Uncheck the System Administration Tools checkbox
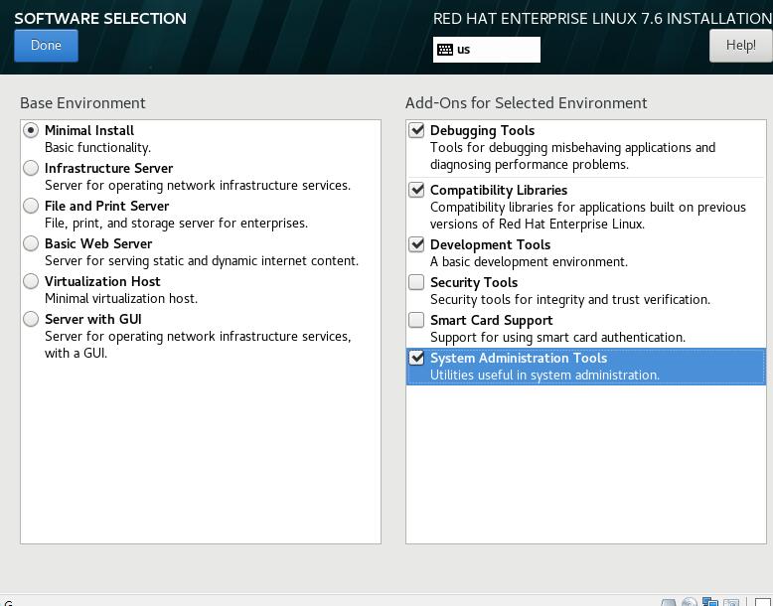The height and width of the screenshot is (606, 773). (416, 358)
